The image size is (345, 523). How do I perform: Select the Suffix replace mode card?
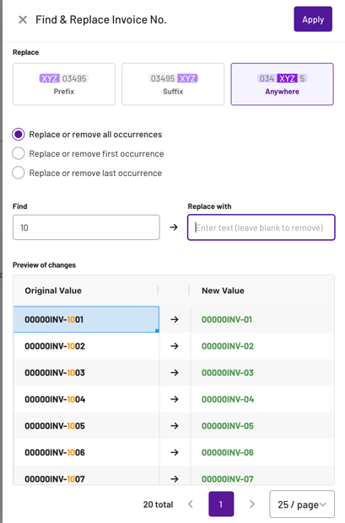click(x=173, y=84)
